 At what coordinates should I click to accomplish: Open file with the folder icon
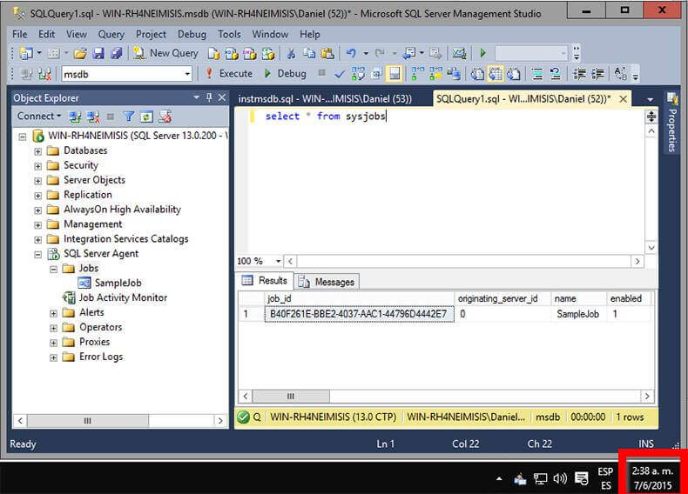click(80, 53)
